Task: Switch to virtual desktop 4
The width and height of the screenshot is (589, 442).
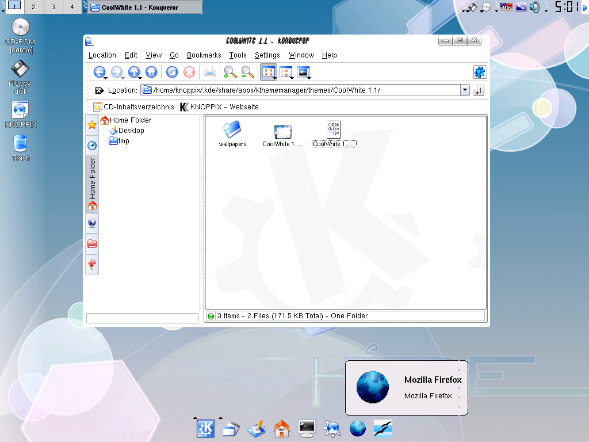Action: (x=72, y=7)
